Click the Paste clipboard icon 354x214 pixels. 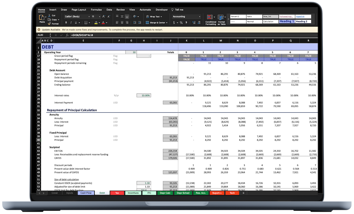click(42, 18)
